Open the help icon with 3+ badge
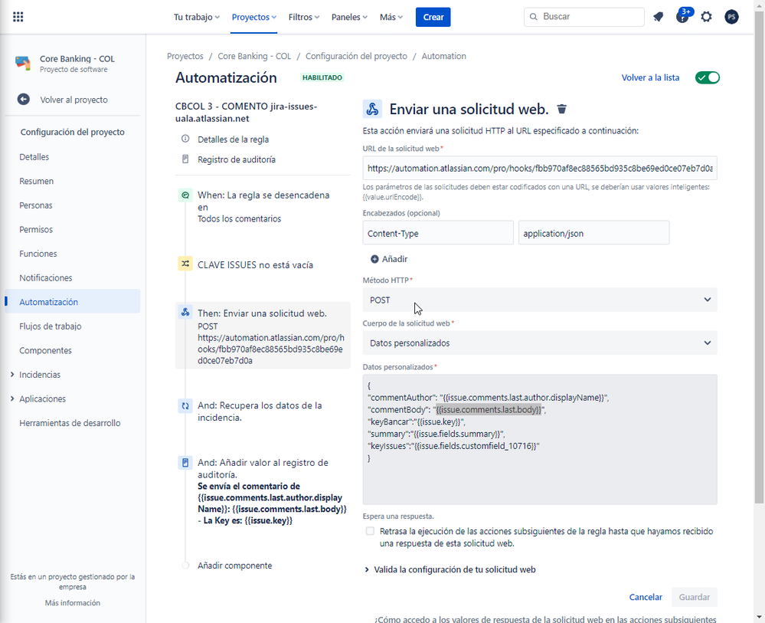This screenshot has width=765, height=623. click(682, 17)
